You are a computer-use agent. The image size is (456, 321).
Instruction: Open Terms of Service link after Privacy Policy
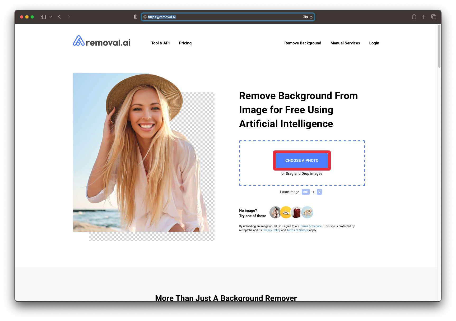coord(297,230)
